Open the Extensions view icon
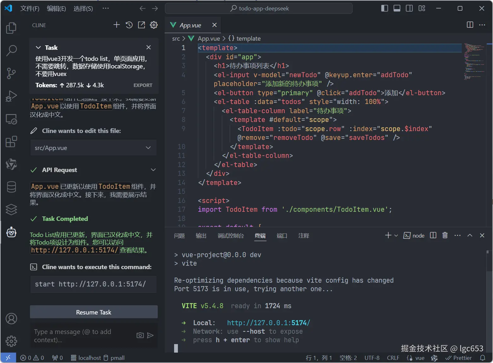This screenshot has height=363, width=493. [x=11, y=142]
